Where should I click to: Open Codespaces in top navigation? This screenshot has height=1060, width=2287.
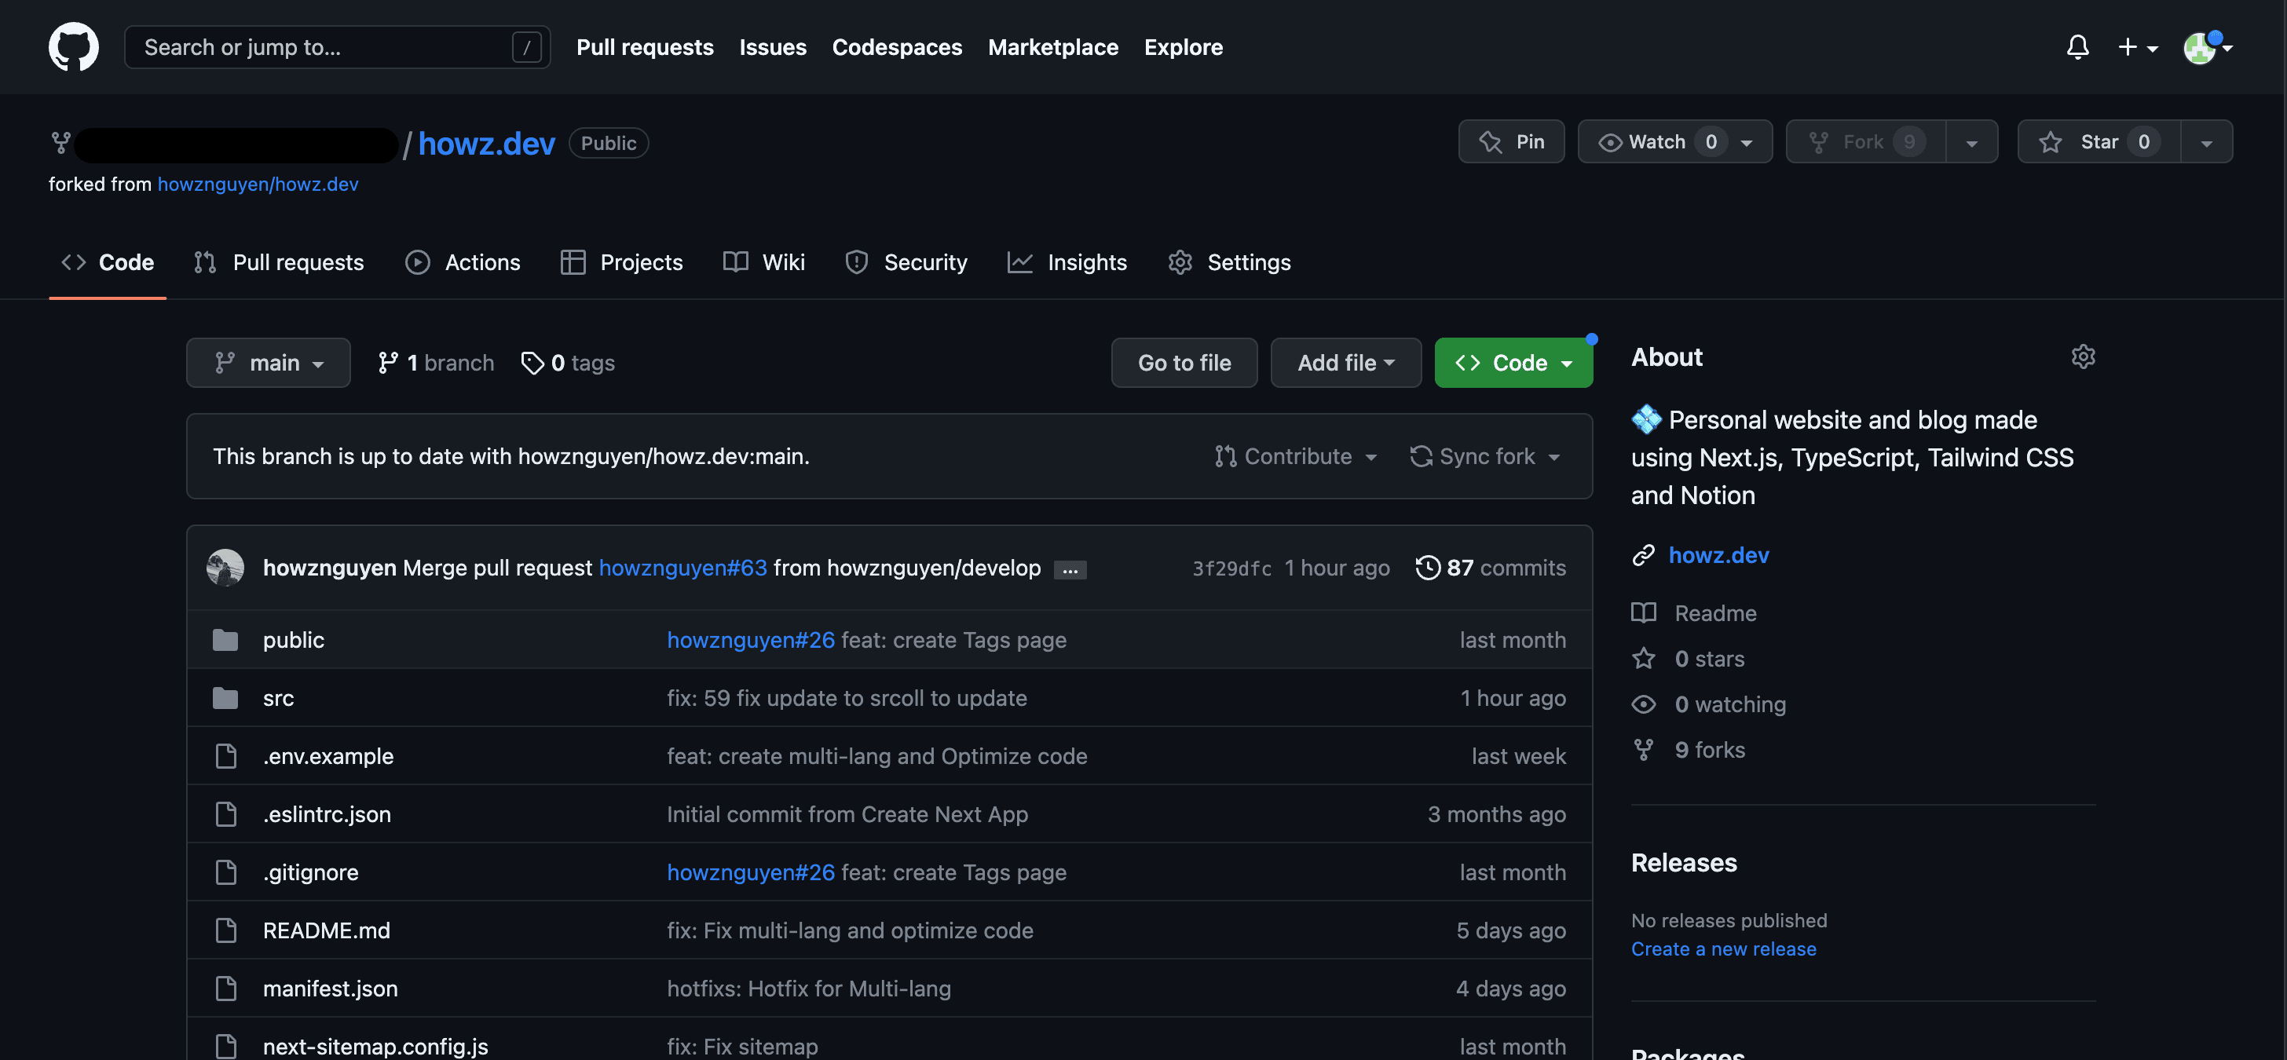pos(897,47)
